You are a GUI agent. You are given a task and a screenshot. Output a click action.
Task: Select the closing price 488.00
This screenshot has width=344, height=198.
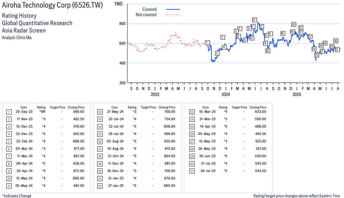coord(260,126)
